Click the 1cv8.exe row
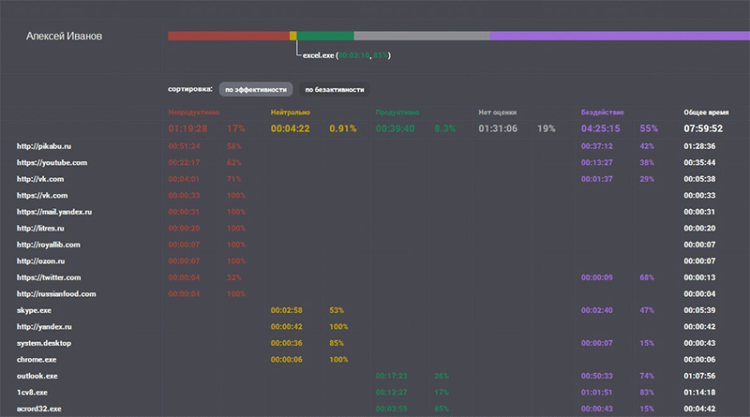This screenshot has width=750, height=417. click(375, 392)
